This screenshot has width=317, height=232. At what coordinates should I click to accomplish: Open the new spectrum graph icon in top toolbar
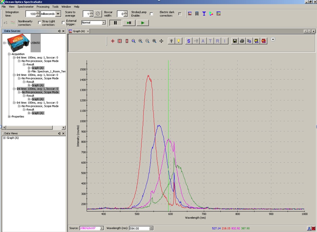190,14
